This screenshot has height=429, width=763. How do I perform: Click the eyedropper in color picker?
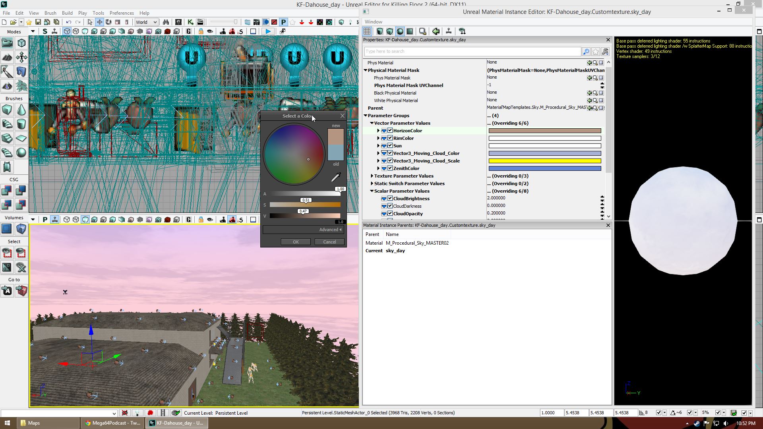pyautogui.click(x=336, y=177)
